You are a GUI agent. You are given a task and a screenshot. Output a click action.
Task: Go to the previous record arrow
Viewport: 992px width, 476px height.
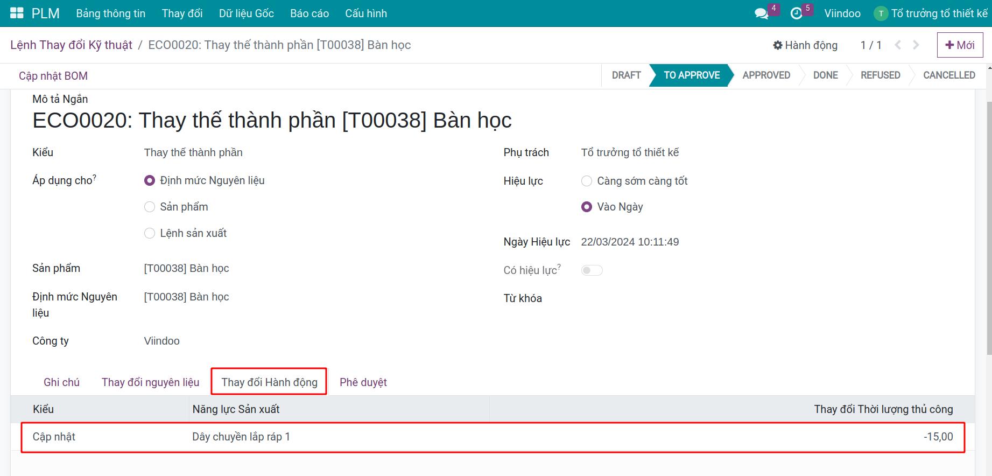898,45
